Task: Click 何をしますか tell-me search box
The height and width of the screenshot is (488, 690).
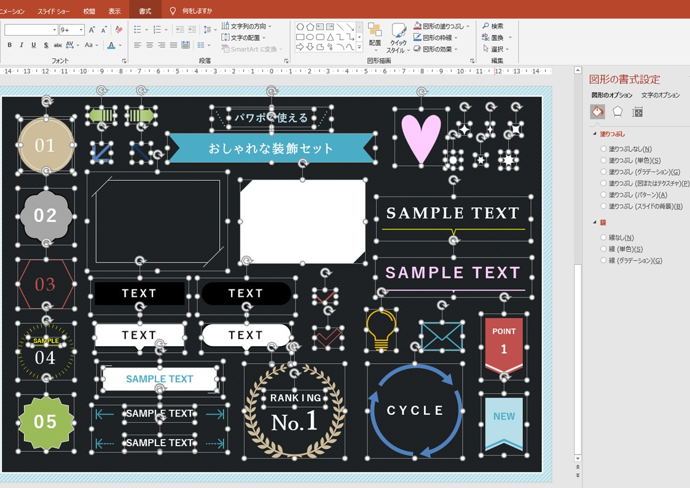Action: coord(197,11)
